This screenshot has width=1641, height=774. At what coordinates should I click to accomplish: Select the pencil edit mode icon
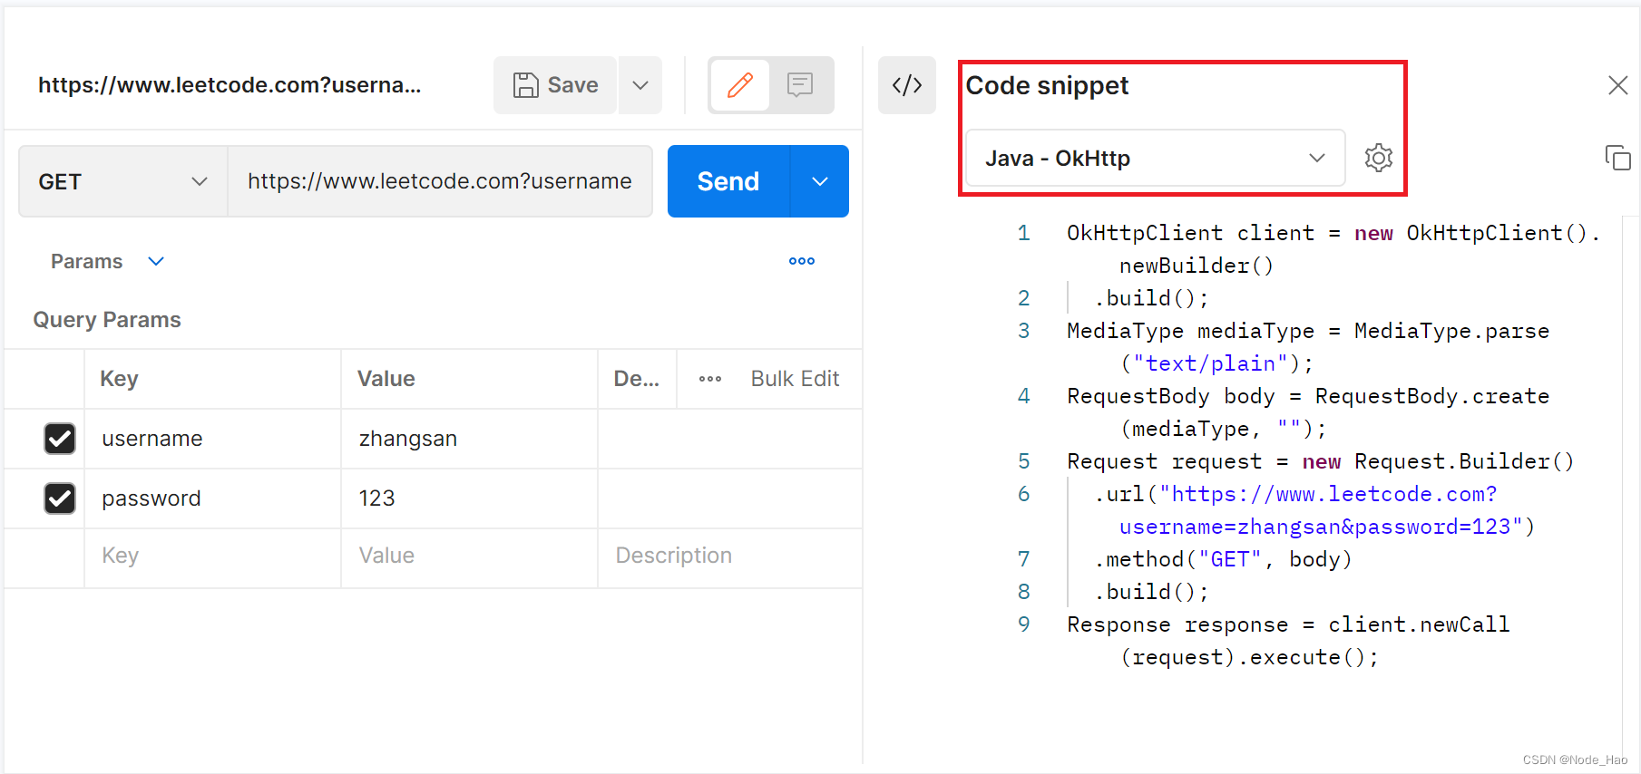point(740,85)
